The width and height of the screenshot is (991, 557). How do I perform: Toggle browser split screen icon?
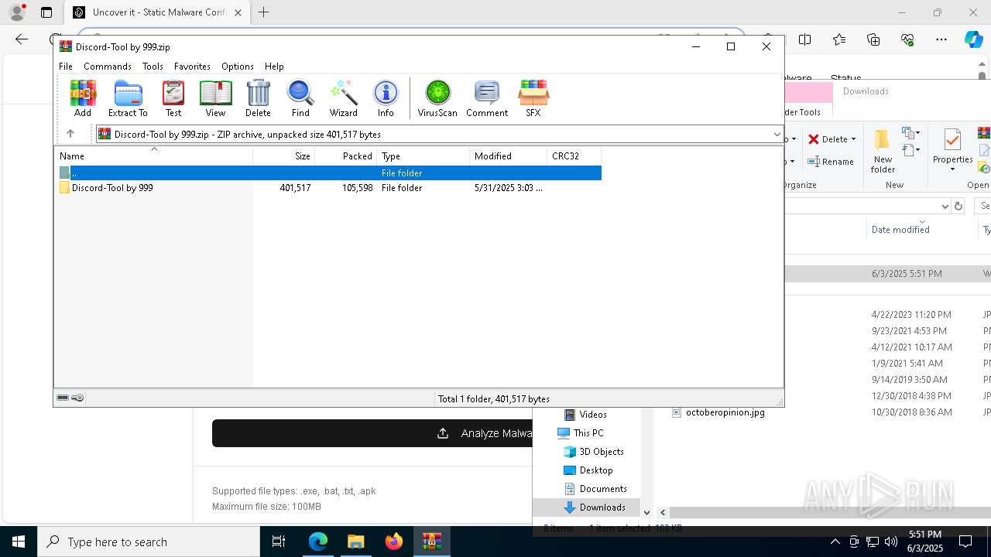[x=805, y=39]
